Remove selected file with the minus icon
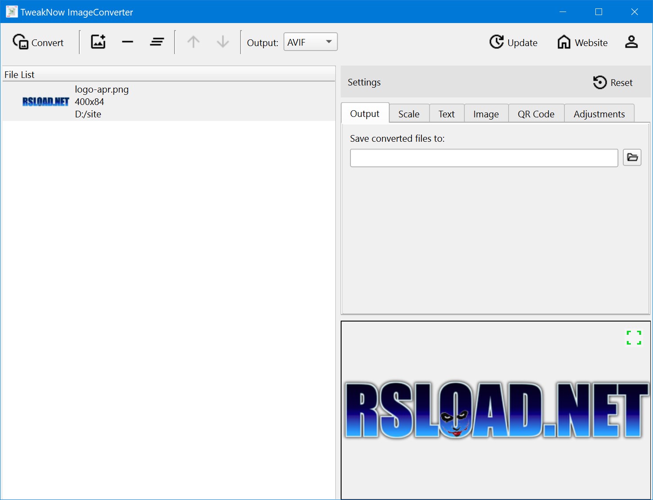The image size is (653, 500). tap(128, 42)
